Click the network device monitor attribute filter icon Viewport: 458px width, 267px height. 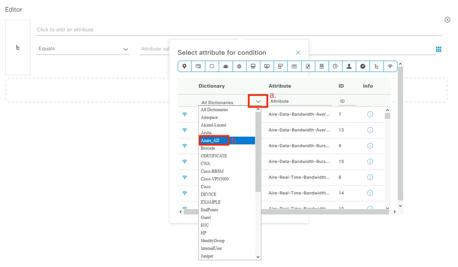click(253, 66)
